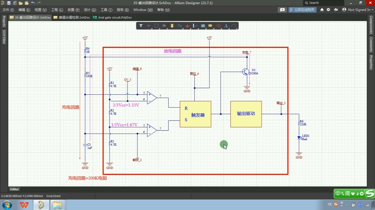Open the 报告 (R) menu

click(123, 10)
